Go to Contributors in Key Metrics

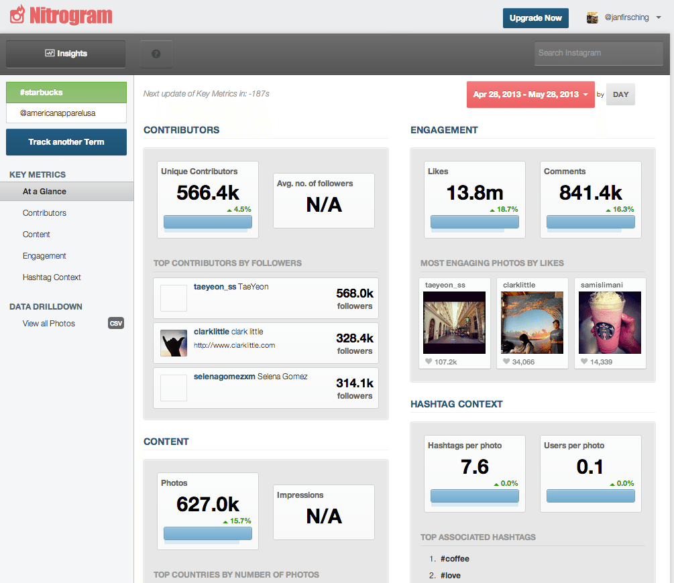coord(44,213)
